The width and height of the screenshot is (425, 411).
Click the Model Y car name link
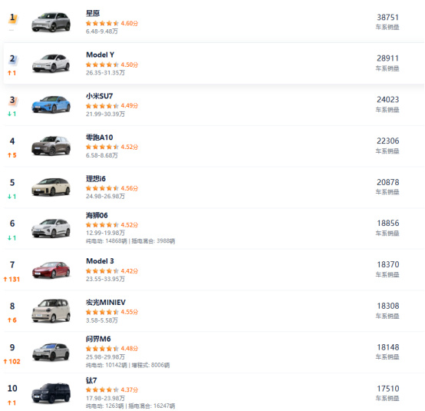click(100, 55)
